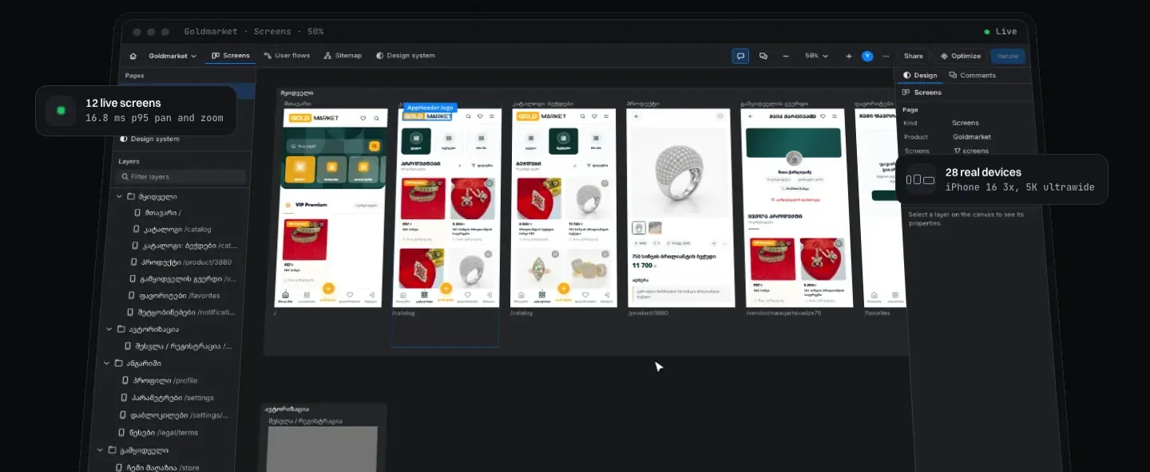
Task: Select the /store layer row
Action: tap(157, 468)
